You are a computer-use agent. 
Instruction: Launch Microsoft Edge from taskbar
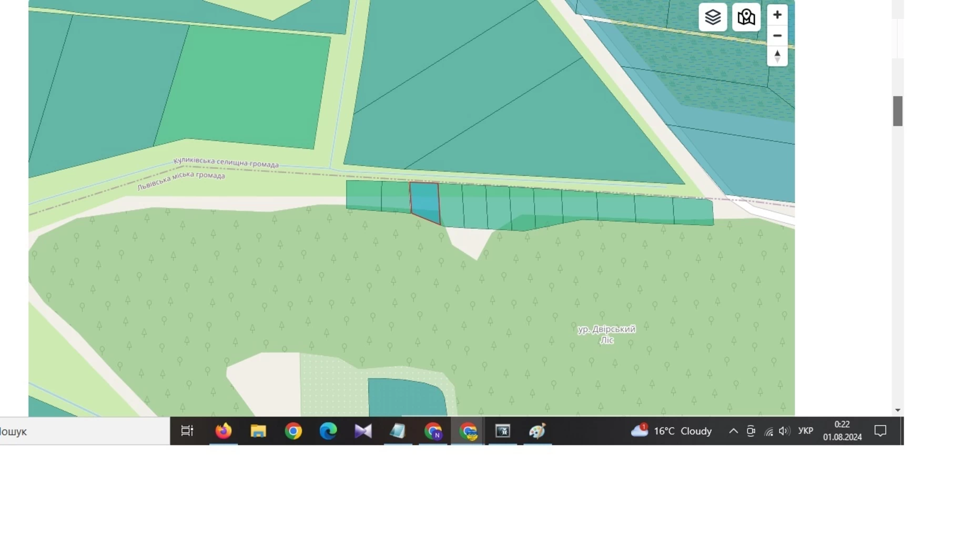[x=328, y=431]
